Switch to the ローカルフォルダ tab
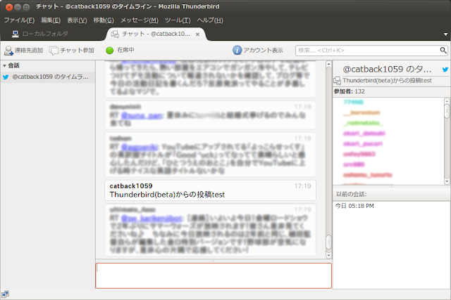The width and height of the screenshot is (451, 300). (x=40, y=34)
